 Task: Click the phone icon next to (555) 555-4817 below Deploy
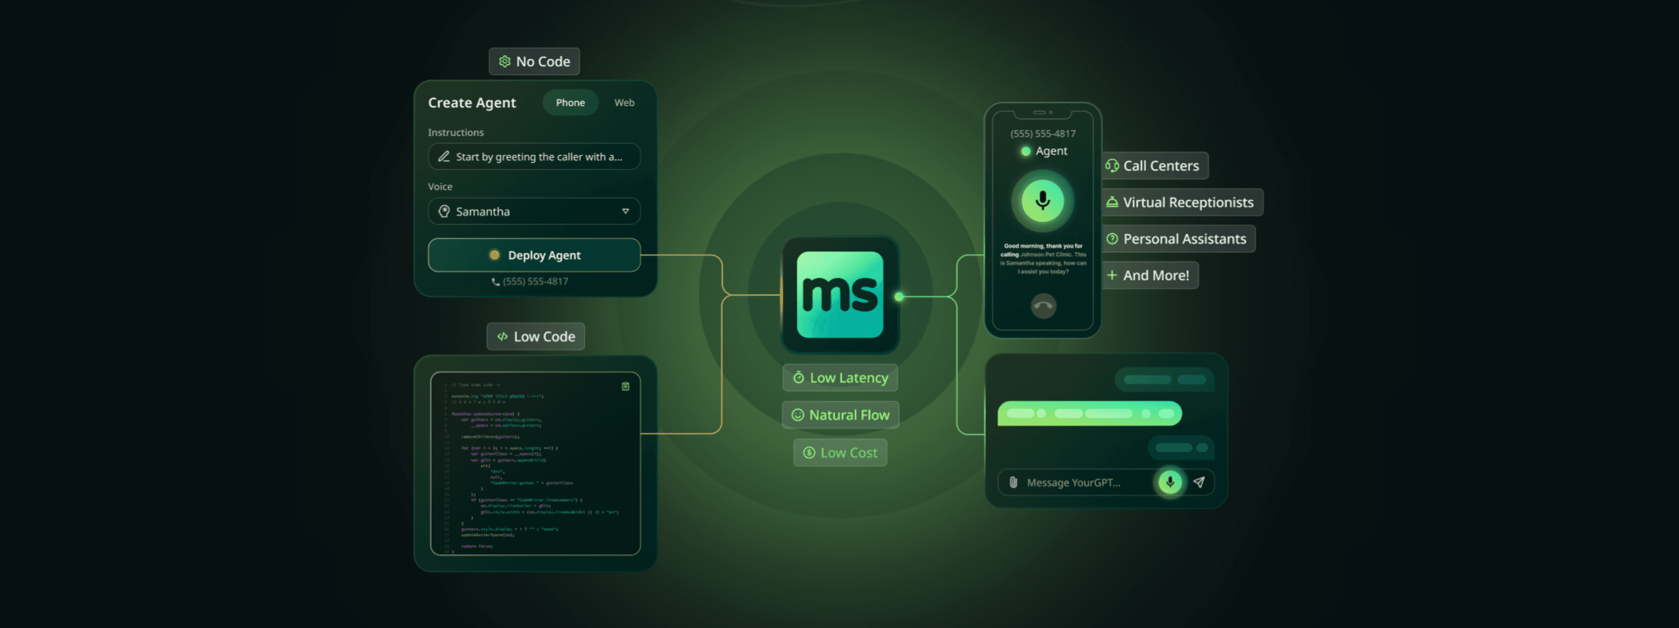tap(495, 282)
